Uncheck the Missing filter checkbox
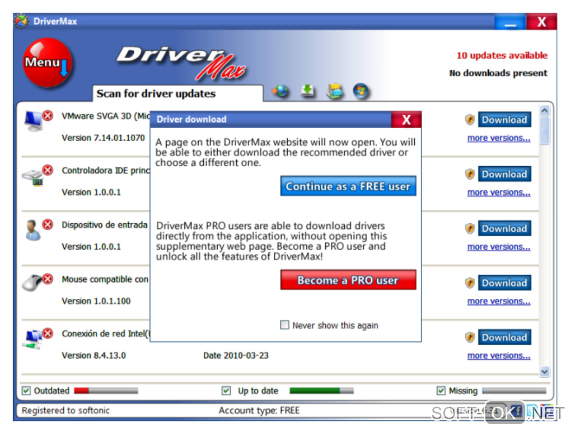Viewport: 571px width, 427px height. (441, 391)
